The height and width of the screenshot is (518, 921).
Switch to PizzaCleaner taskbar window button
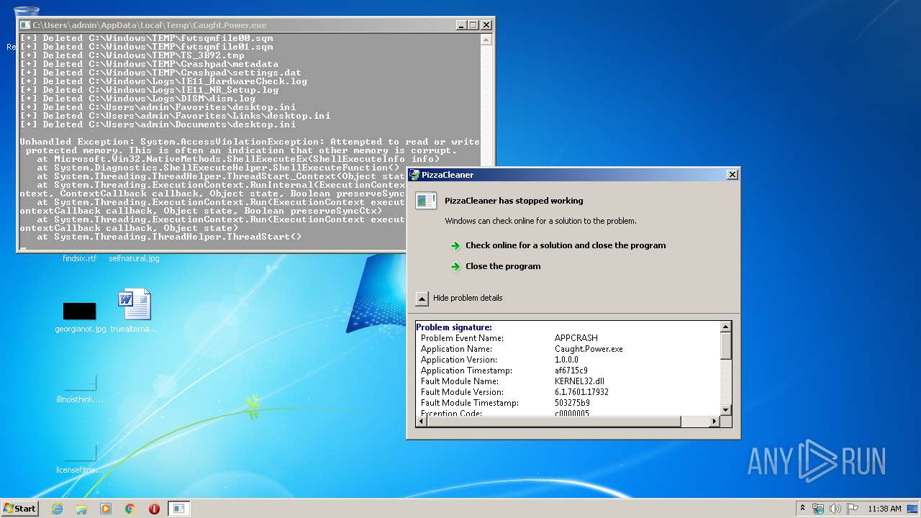[x=179, y=509]
